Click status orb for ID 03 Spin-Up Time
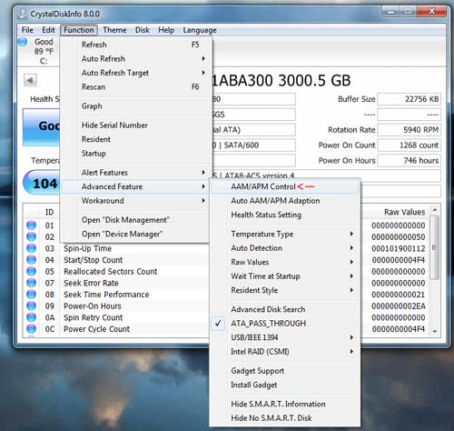 [31, 248]
